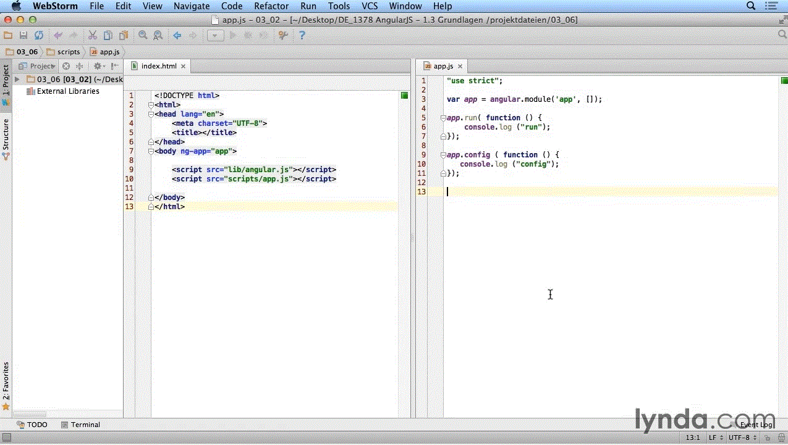Open the LF line separator selector
The image size is (788, 445).
tap(715, 438)
